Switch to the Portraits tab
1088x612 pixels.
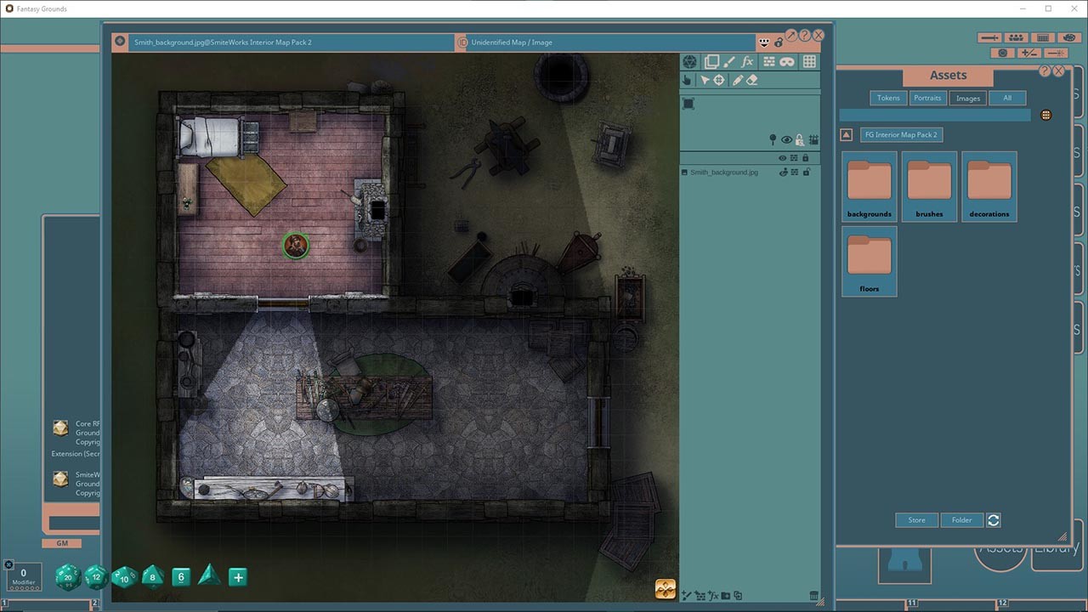927,98
